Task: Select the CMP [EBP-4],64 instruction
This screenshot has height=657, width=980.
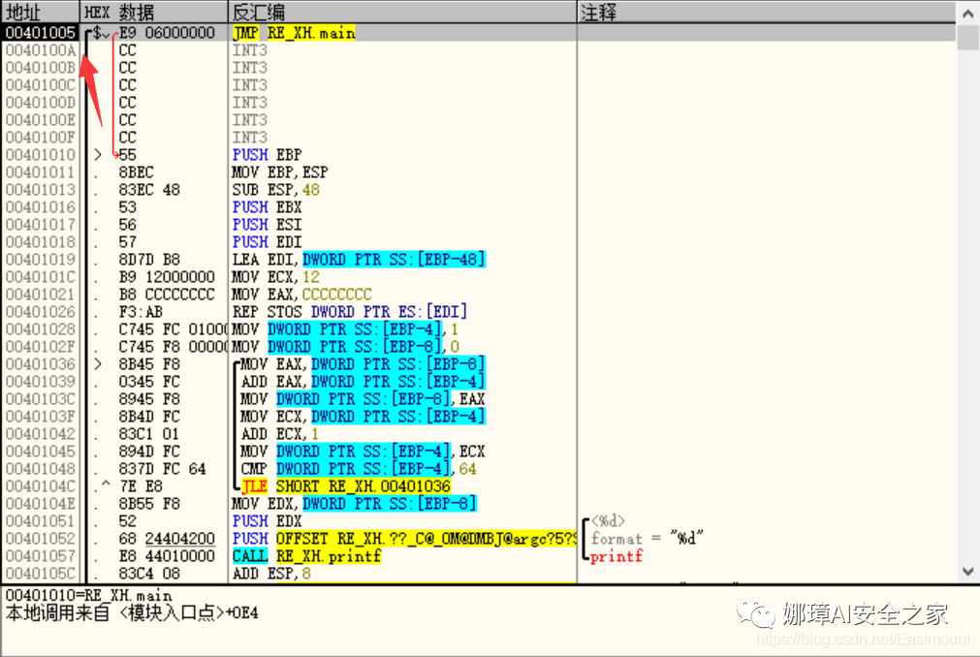Action: click(x=359, y=469)
